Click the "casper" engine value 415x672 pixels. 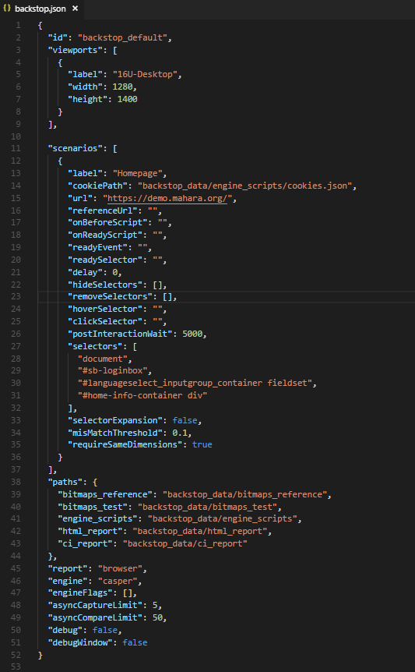click(x=118, y=581)
